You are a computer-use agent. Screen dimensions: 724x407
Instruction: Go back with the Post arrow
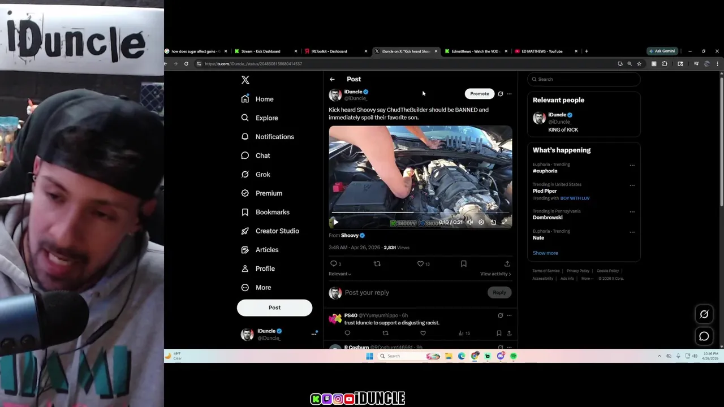click(x=332, y=79)
